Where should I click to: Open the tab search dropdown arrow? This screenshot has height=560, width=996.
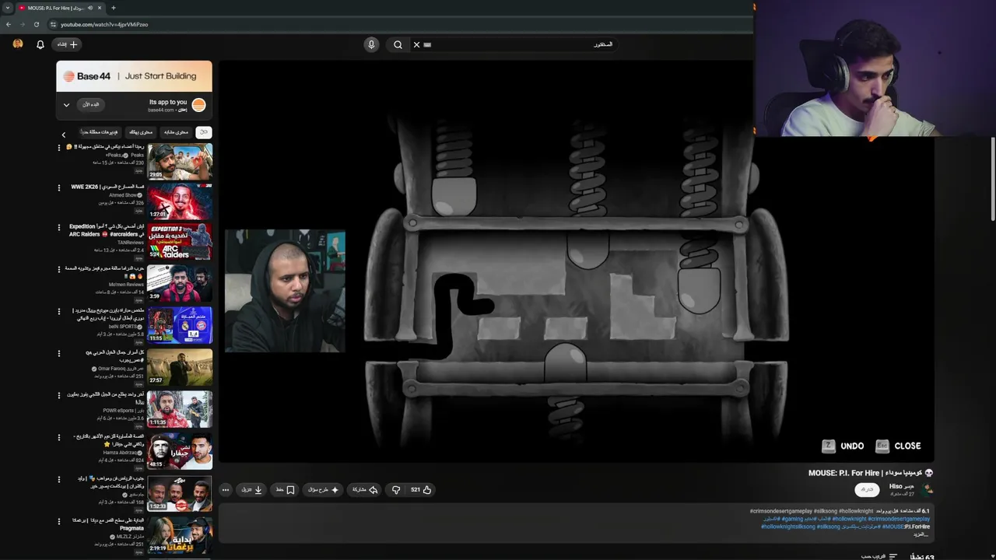pyautogui.click(x=6, y=8)
